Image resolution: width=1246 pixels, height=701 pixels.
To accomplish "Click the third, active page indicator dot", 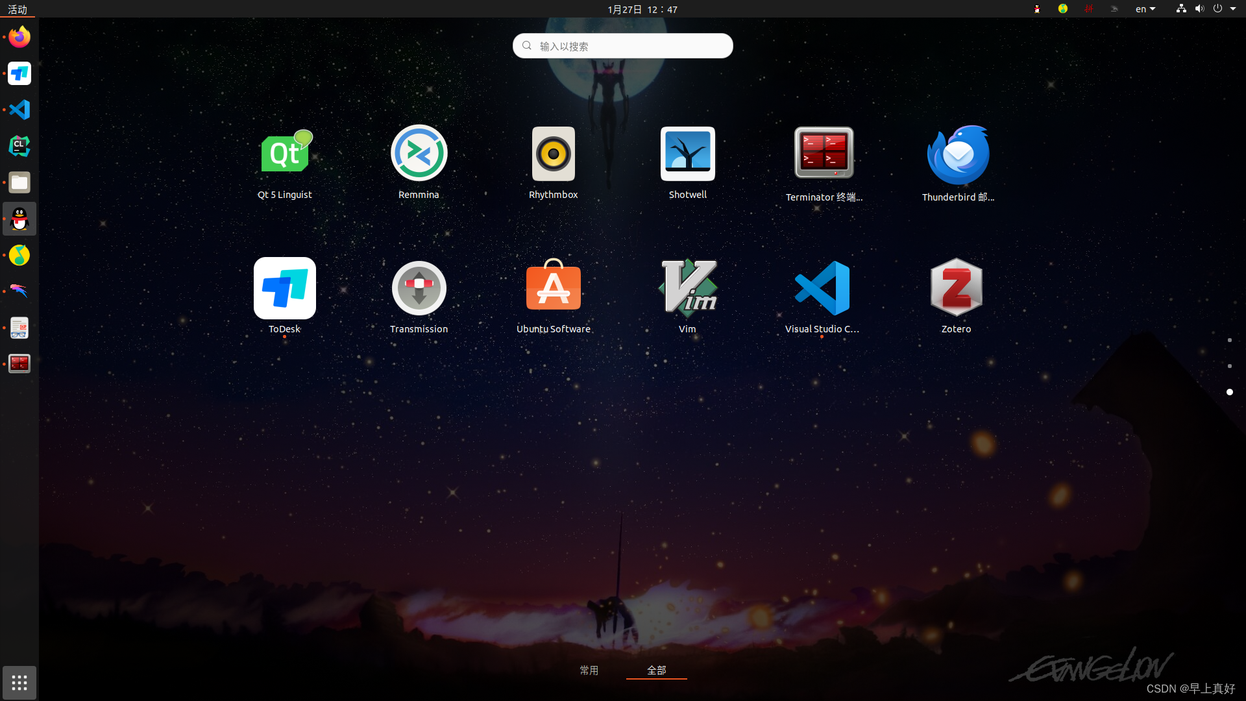I will pos(1230,392).
